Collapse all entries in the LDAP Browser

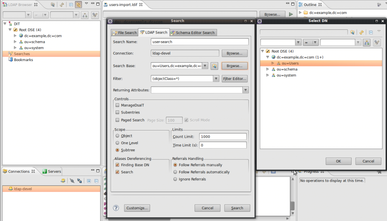pyautogui.click(x=71, y=4)
